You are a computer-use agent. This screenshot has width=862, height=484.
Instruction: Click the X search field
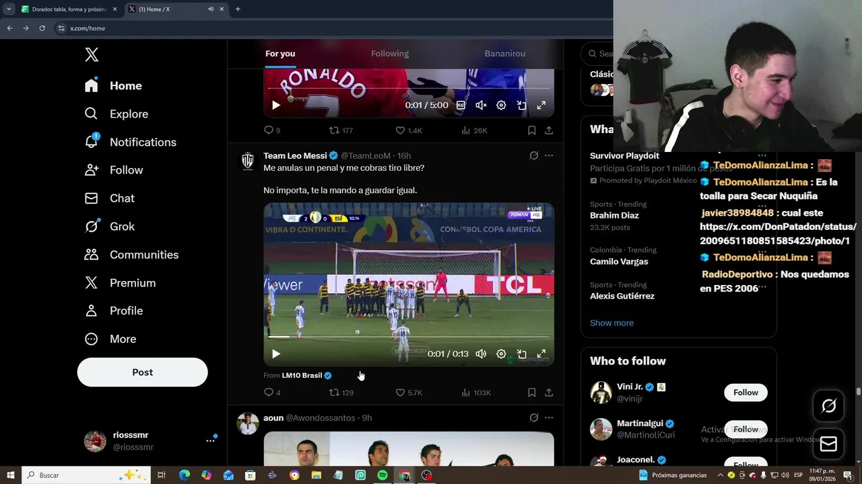point(599,54)
